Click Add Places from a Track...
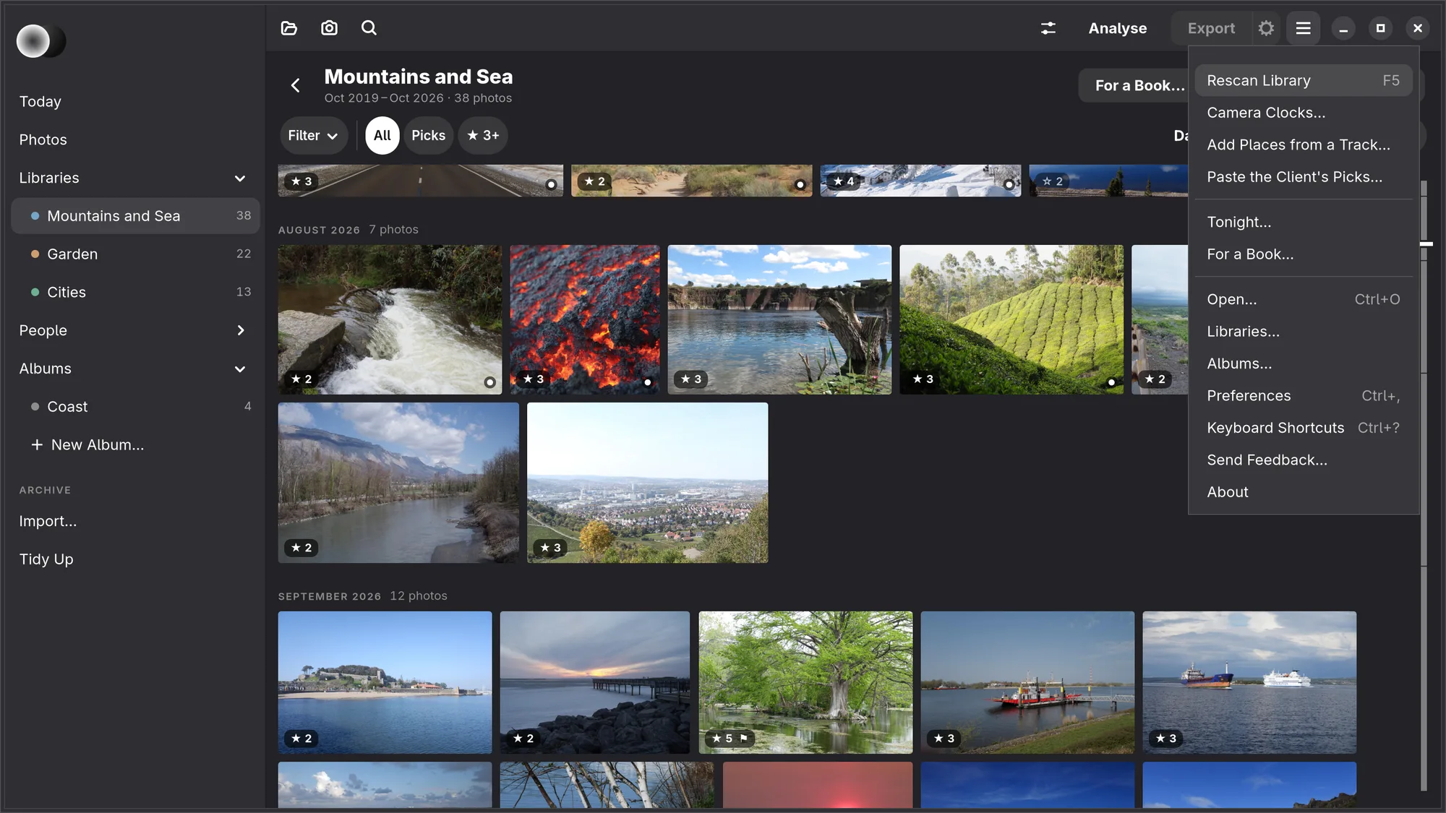The width and height of the screenshot is (1446, 813). (x=1303, y=145)
